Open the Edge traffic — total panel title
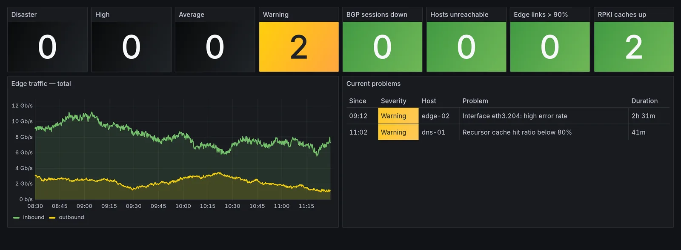This screenshot has width=681, height=250. pos(41,83)
